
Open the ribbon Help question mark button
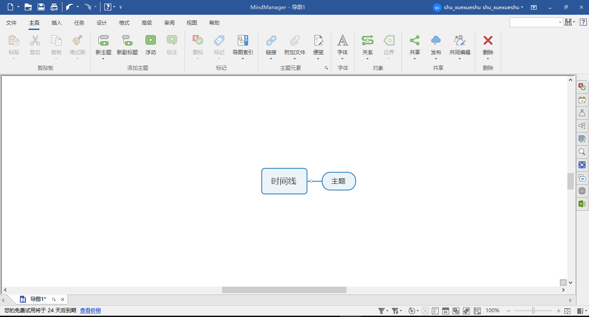(583, 22)
